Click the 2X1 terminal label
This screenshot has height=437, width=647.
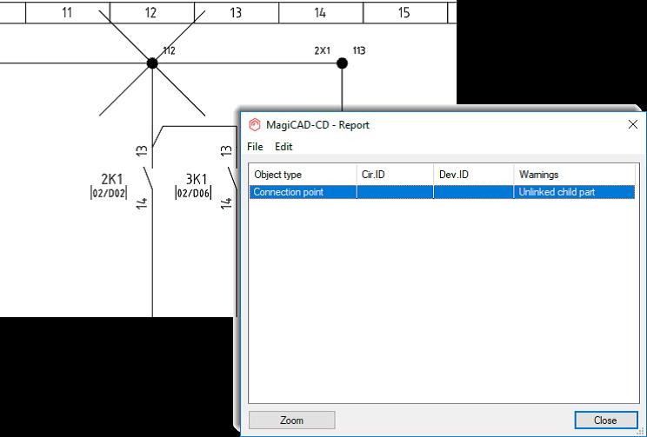323,50
